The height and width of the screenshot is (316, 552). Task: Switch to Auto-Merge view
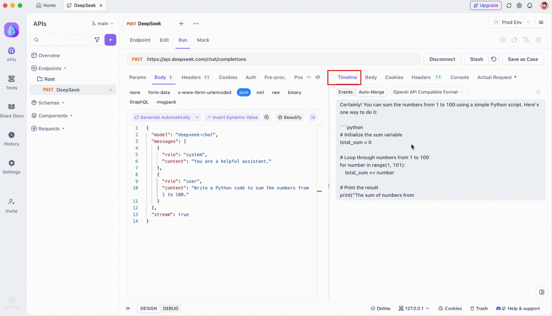tap(371, 92)
